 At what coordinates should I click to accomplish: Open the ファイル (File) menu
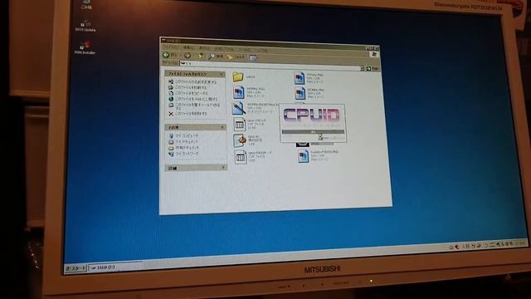[172, 47]
